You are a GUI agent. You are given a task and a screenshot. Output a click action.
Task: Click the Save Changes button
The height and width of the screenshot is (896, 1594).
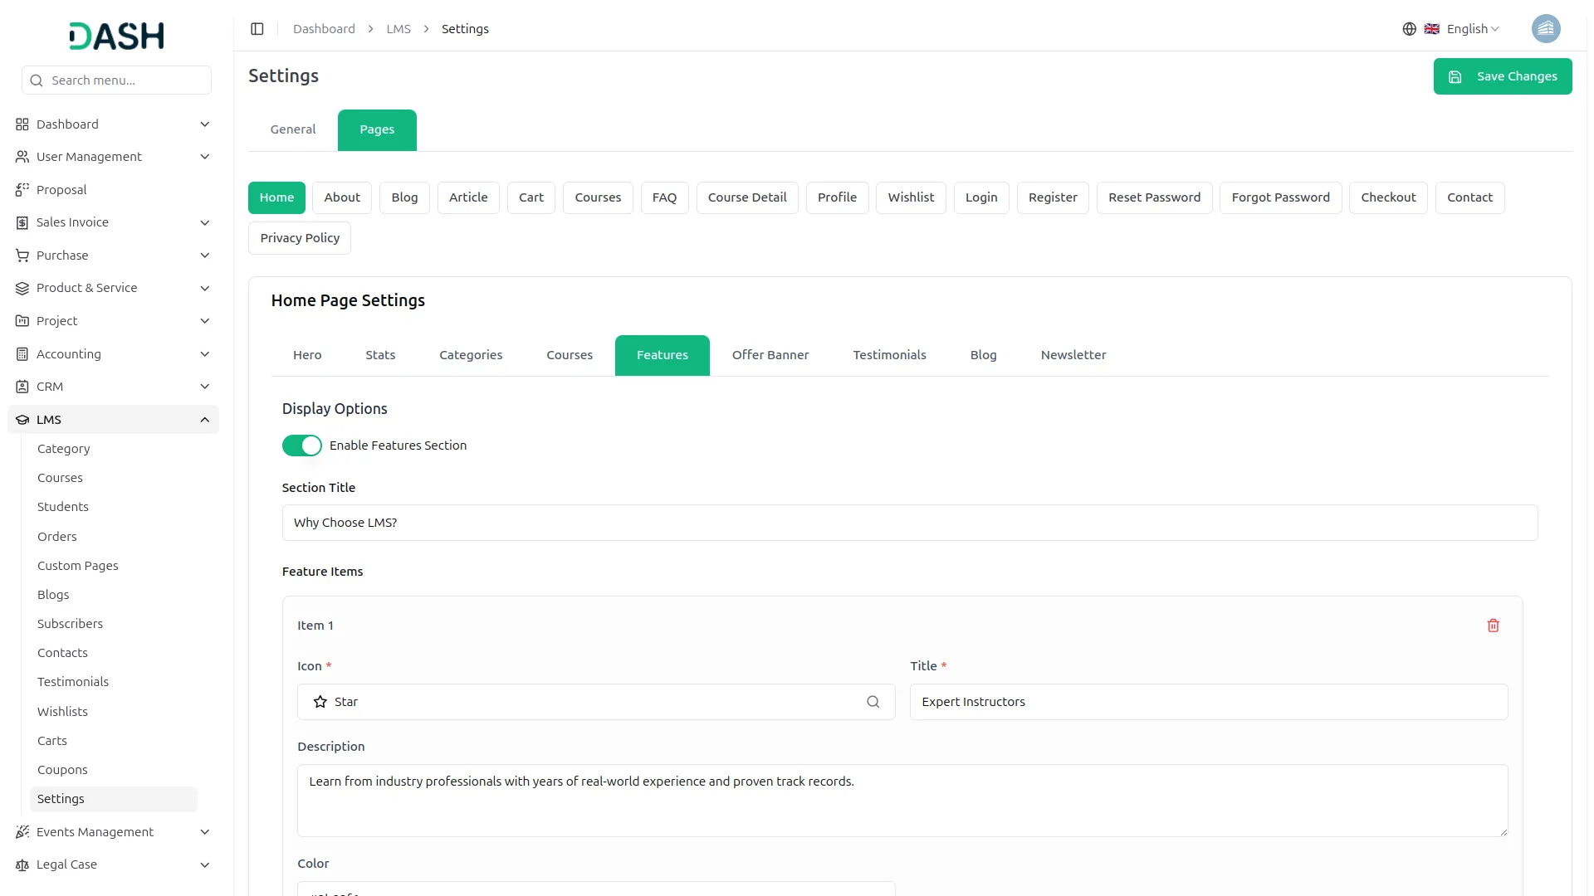click(1502, 76)
